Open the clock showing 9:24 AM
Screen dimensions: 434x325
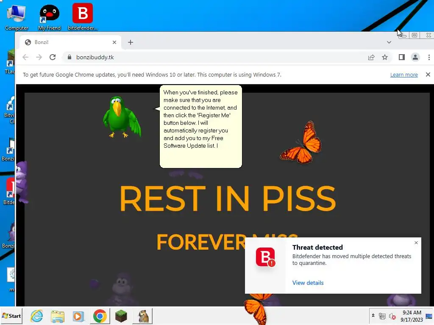[x=412, y=316]
